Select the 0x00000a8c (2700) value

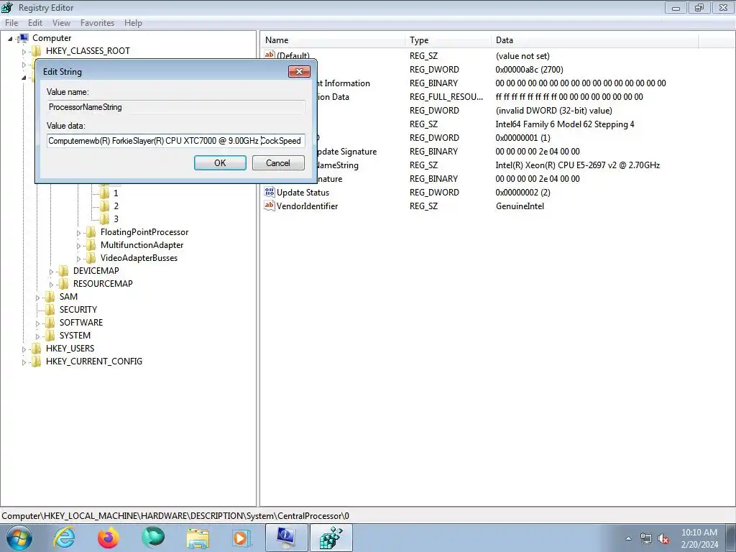[529, 70]
